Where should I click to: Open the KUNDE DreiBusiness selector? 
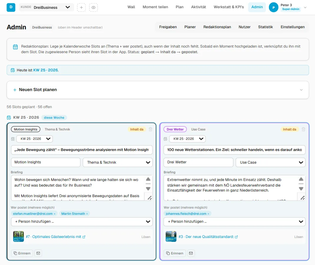click(46, 7)
